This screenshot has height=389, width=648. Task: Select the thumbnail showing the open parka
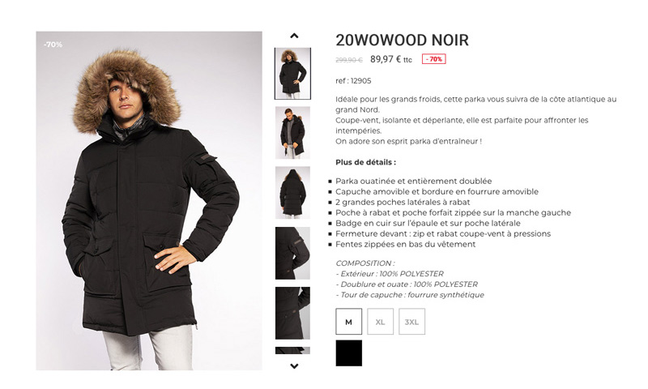click(x=292, y=133)
